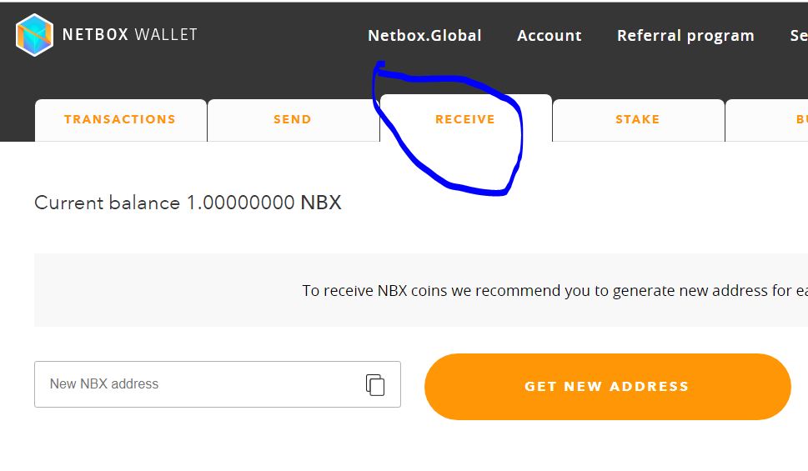Go to the Account menu
808x471 pixels.
tap(549, 36)
